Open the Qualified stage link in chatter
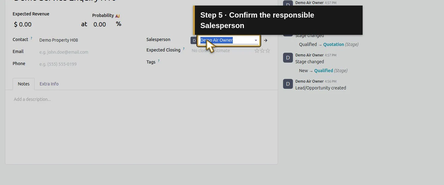 323,71
